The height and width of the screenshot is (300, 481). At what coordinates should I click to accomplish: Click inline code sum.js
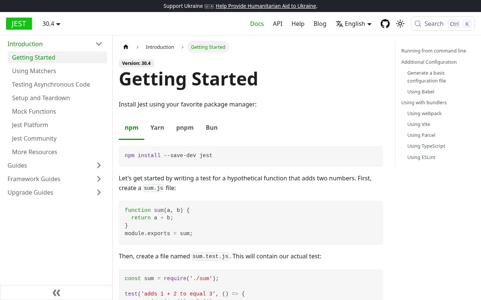(153, 188)
